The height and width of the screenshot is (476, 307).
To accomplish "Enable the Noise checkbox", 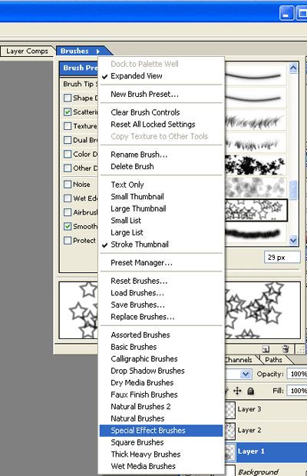I will click(68, 185).
